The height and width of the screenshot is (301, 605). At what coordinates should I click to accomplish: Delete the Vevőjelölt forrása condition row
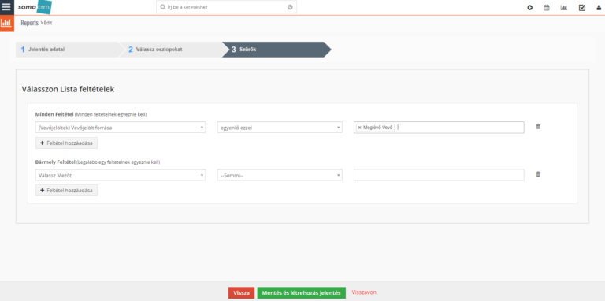pos(538,126)
